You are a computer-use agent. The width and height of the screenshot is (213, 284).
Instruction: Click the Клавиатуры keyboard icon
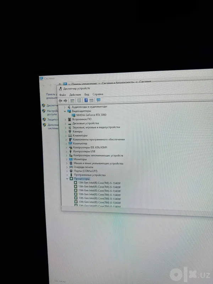[70, 136]
